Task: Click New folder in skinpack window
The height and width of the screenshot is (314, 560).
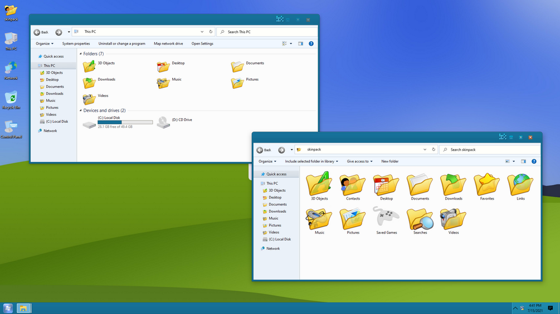Action: [389, 161]
